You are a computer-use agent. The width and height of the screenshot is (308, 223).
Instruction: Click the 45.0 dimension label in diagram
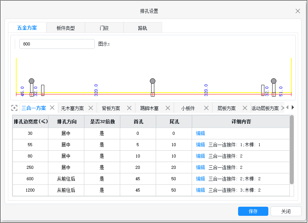[22, 91]
